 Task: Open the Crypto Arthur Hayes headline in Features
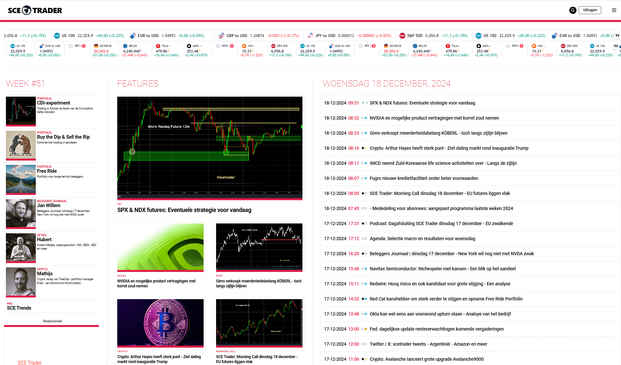159,359
